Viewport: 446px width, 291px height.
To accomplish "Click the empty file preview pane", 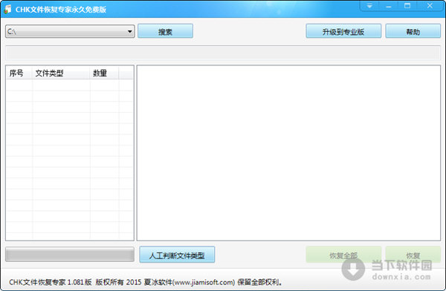I will [288, 153].
